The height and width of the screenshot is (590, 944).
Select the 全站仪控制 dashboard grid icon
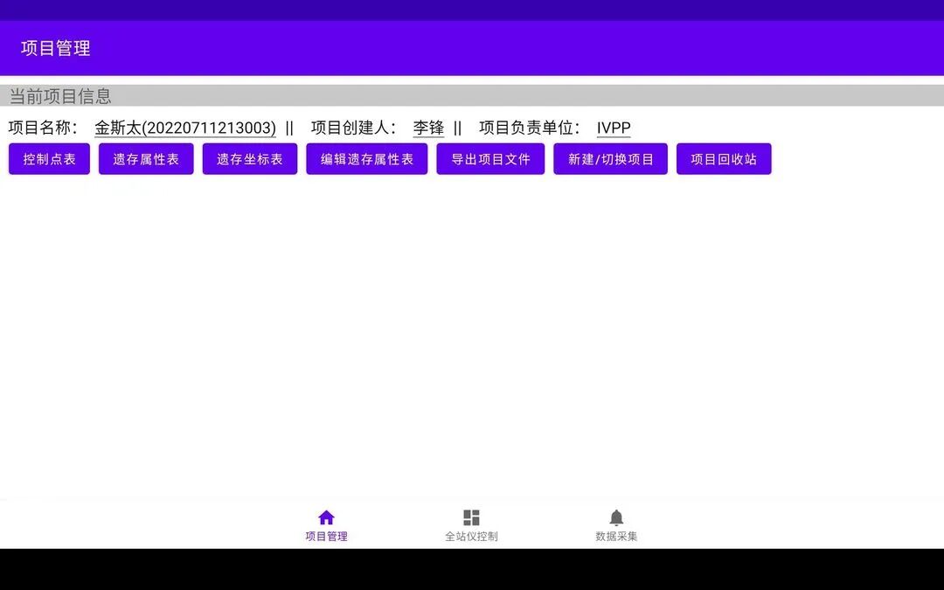pos(471,517)
